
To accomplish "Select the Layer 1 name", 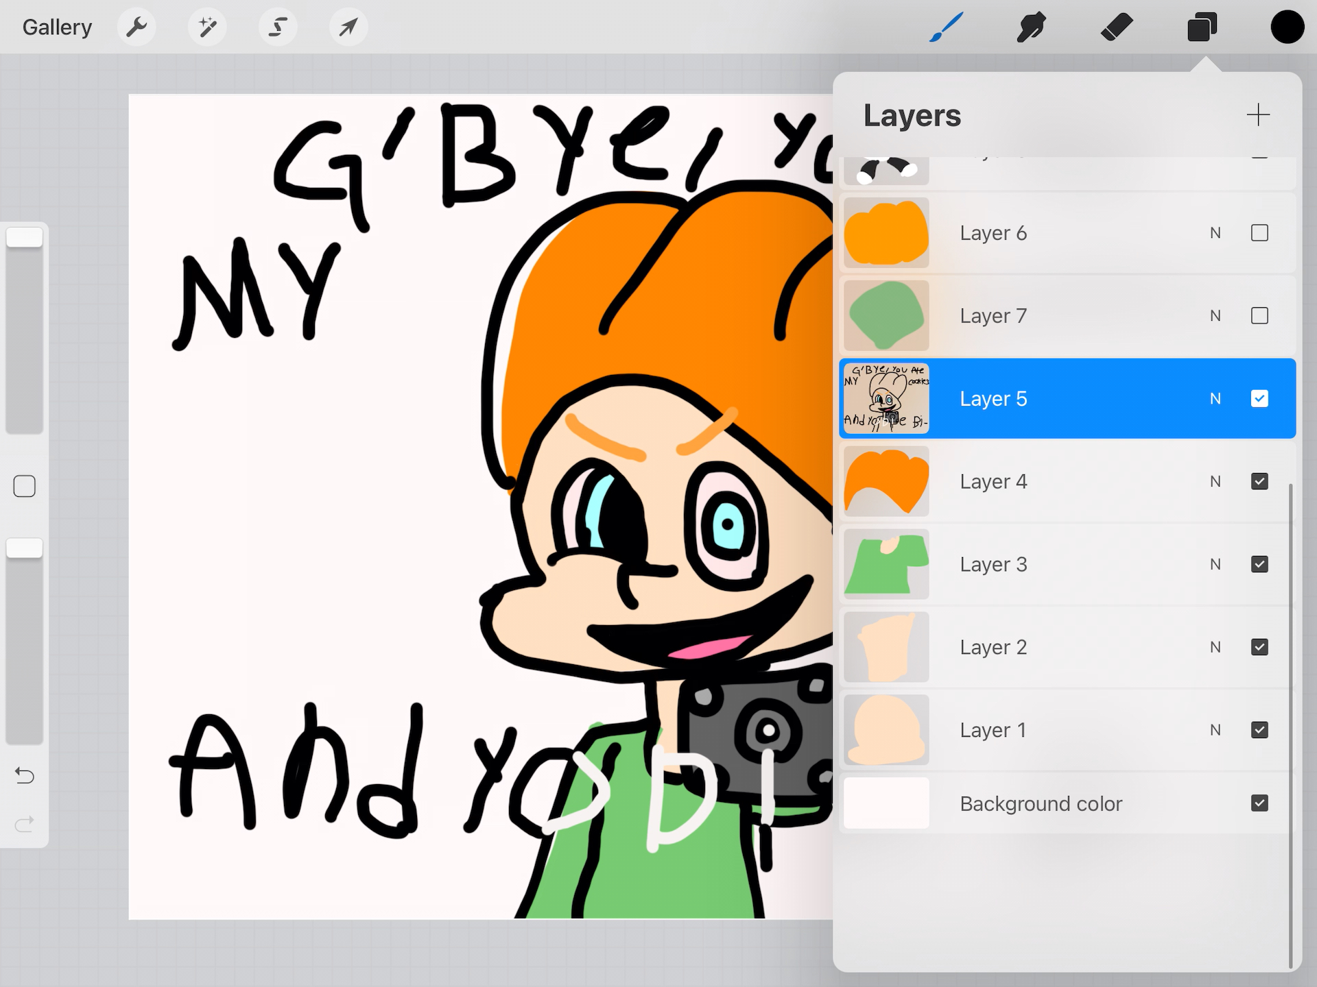I will pyautogui.click(x=993, y=730).
